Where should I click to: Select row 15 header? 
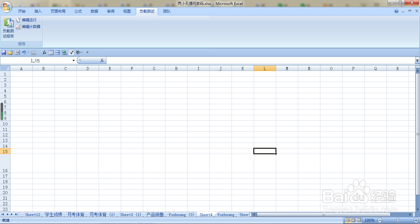click(x=5, y=151)
